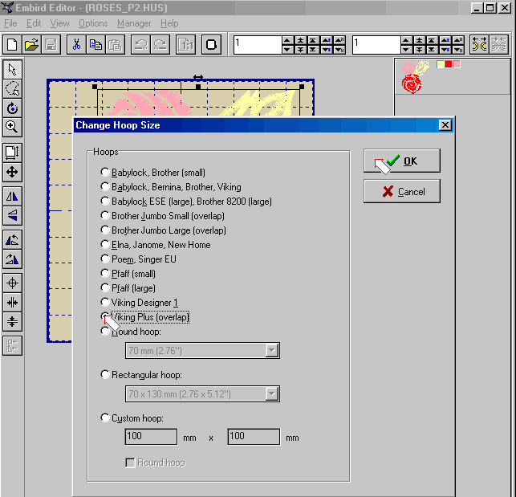Choose Viking Designer 1 hoop
This screenshot has width=516, height=497.
(x=140, y=303)
